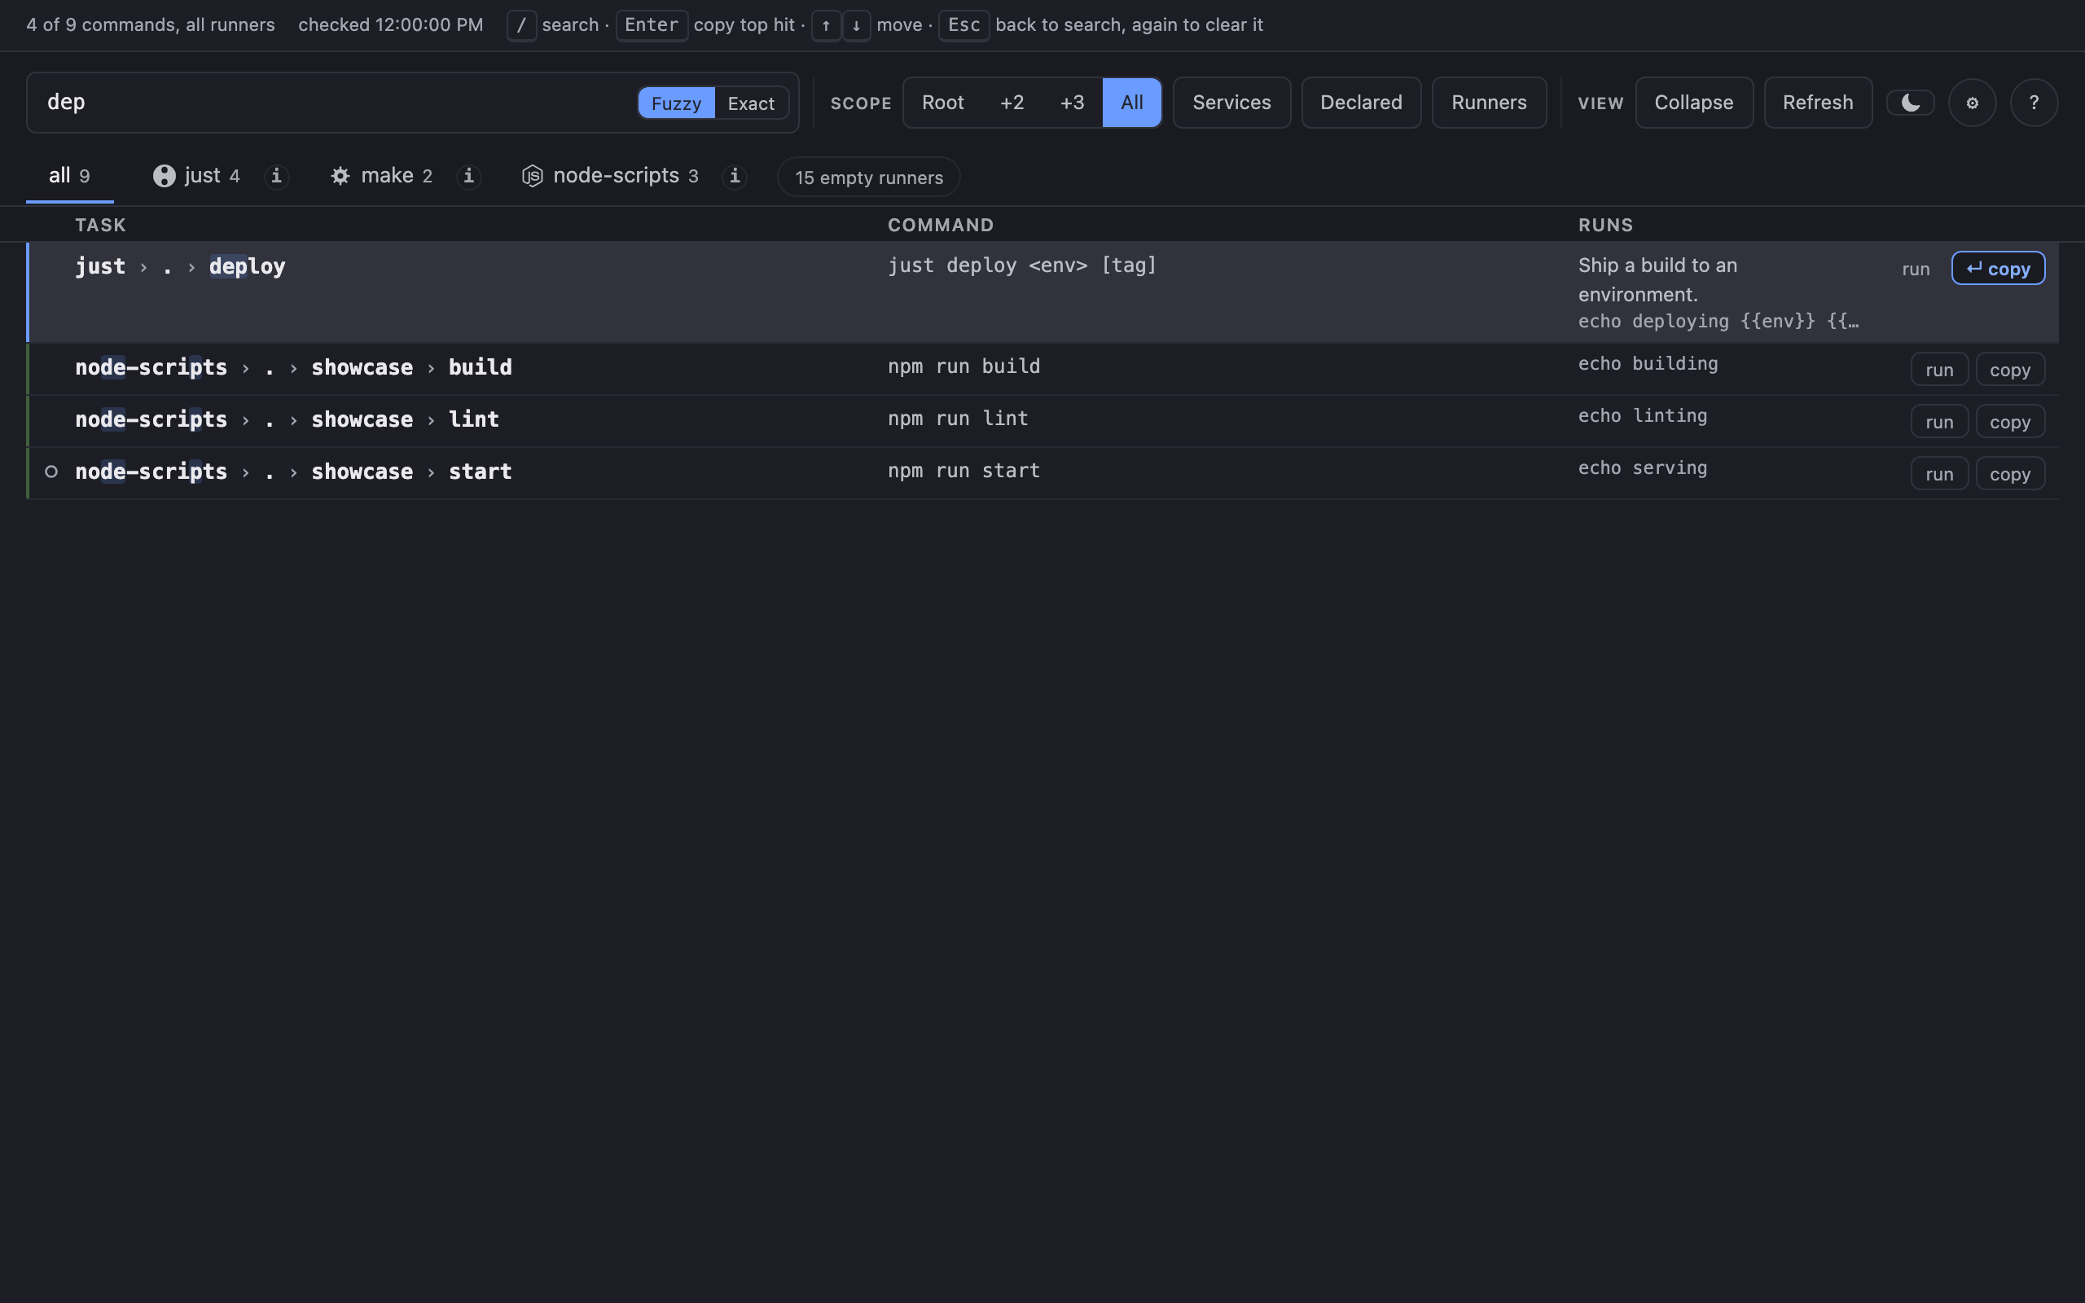Click the circle marker on the start row

(x=50, y=472)
